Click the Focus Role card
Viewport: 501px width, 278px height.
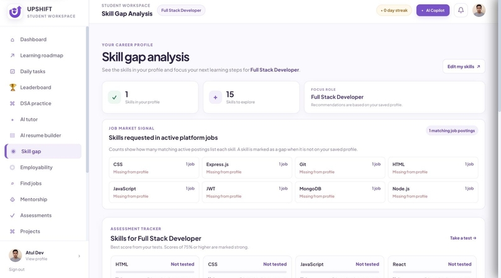pos(395,97)
